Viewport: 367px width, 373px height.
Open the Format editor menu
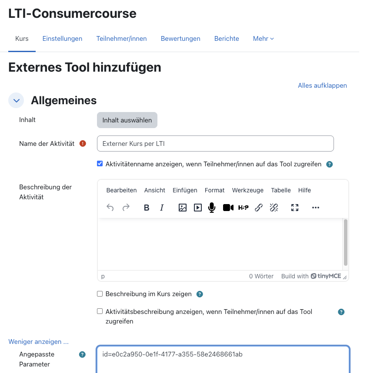coord(214,190)
